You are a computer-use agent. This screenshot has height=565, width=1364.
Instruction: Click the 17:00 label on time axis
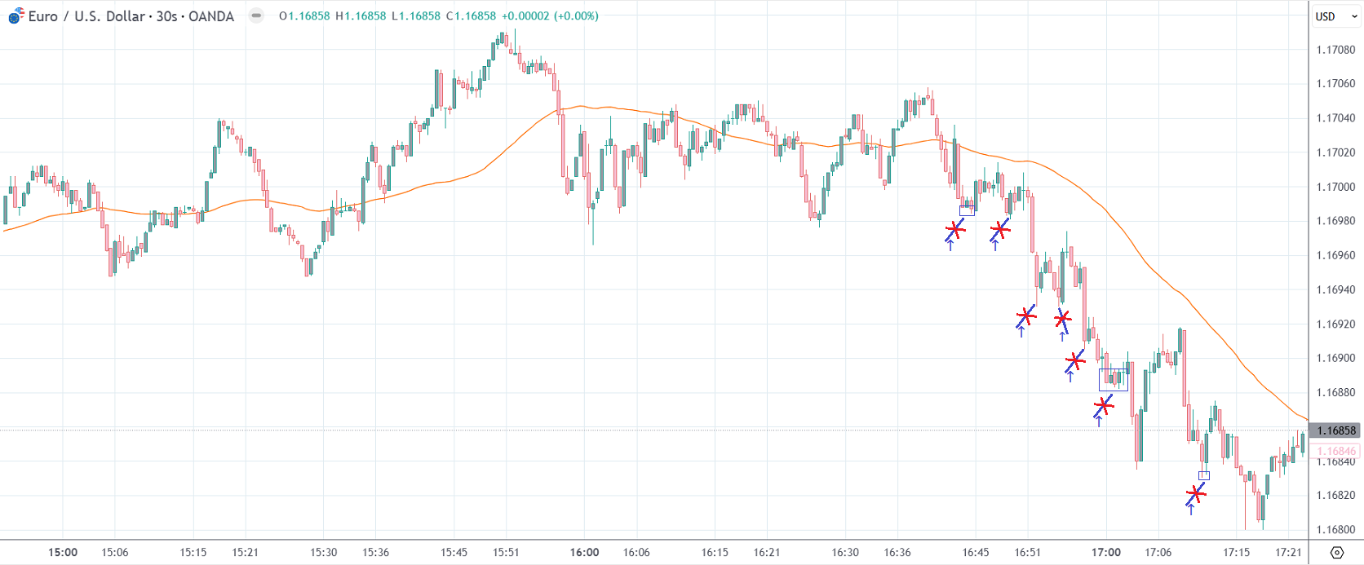click(x=1106, y=552)
